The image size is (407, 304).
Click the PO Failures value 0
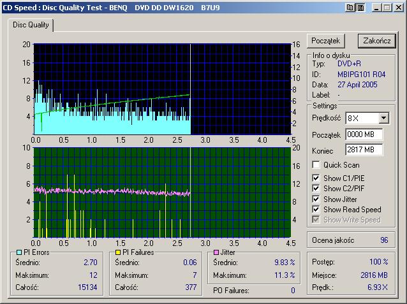coord(293,290)
